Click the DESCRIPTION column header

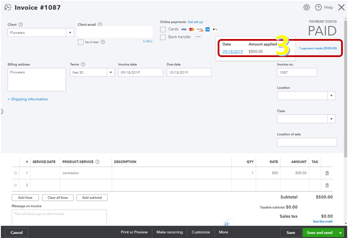[x=125, y=162]
